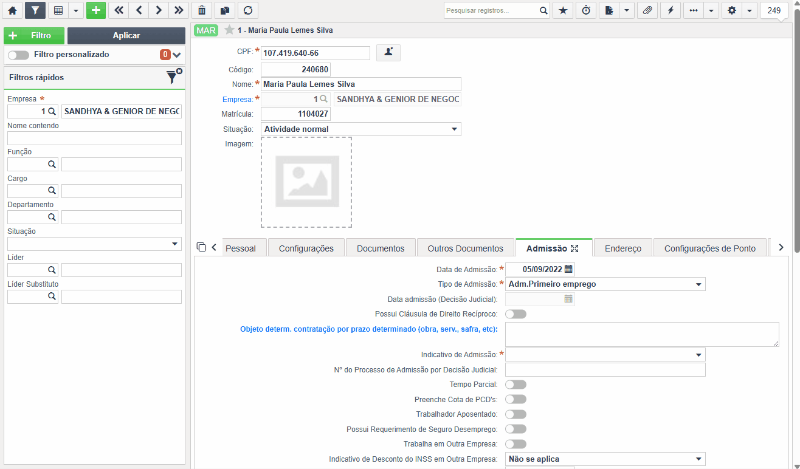The image size is (800, 469).
Task: Toggle Possui Requerimento de Seguro Desemprego
Action: [x=516, y=429]
